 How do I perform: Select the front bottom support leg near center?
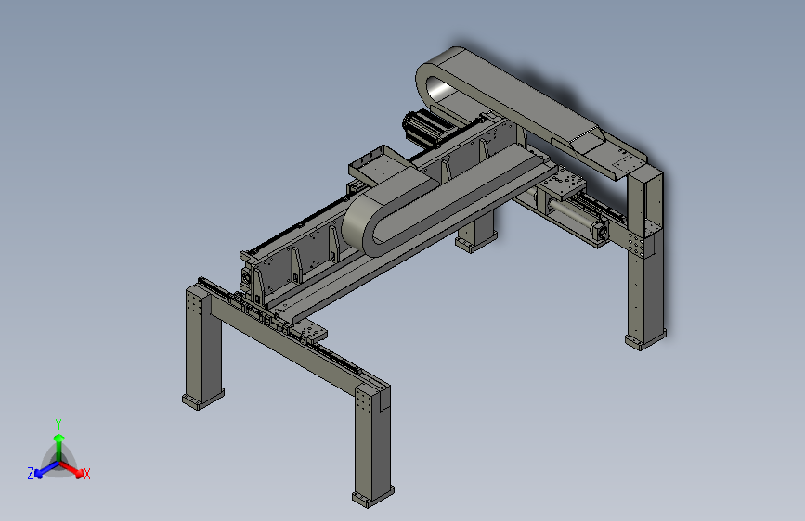373,445
